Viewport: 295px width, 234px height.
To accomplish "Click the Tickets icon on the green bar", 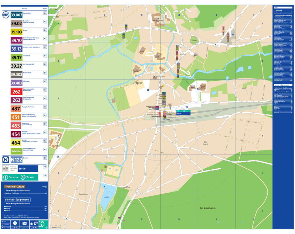I will click(x=23, y=177).
